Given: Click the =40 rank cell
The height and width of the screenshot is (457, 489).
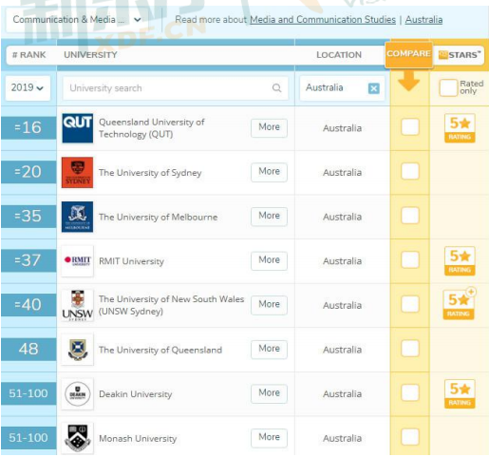Looking at the screenshot, I should (28, 305).
